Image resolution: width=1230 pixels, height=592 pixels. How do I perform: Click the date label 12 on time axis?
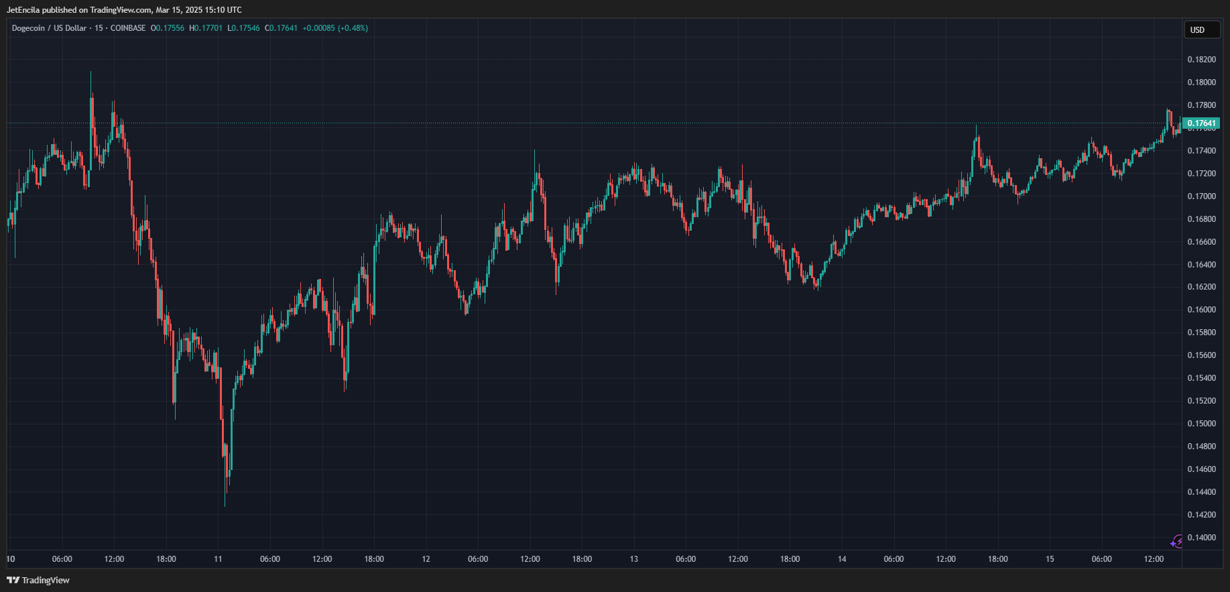pyautogui.click(x=426, y=559)
